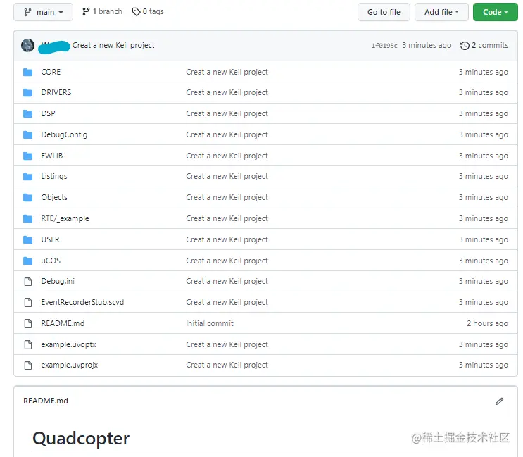
Task: Open the DRIVERS folder
Action: pyautogui.click(x=56, y=92)
